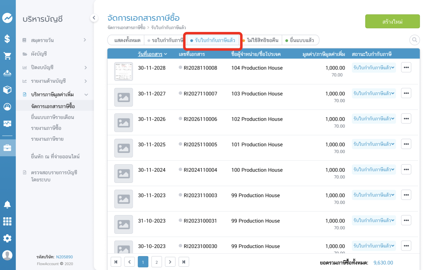Open the shopping cart expenses icon
The width and height of the screenshot is (432, 270).
tap(7, 56)
